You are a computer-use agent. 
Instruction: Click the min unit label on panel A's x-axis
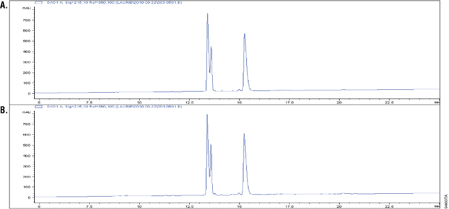[437, 102]
